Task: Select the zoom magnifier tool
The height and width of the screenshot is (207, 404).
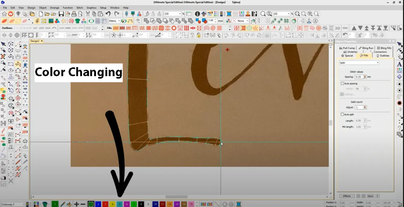Action: tap(262, 14)
